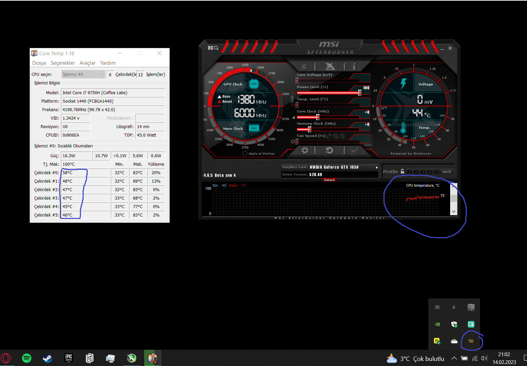
Task: Open Opera GX from the taskbar
Action: coord(6,358)
